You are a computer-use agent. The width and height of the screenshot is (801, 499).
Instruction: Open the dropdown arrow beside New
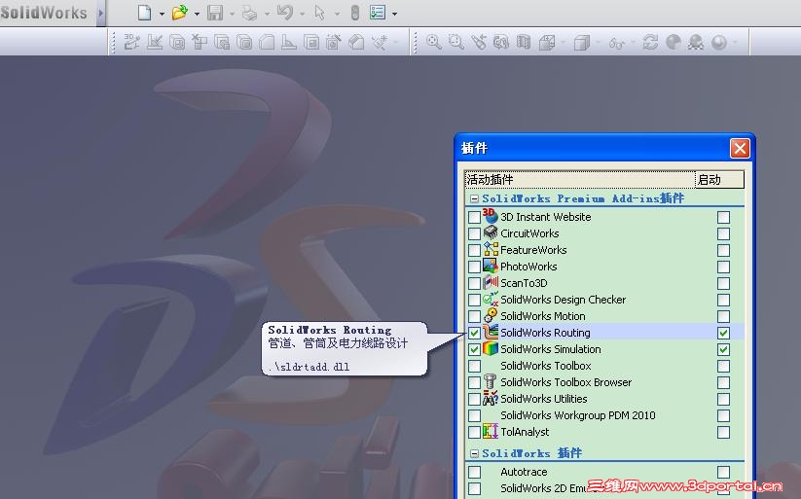point(162,14)
